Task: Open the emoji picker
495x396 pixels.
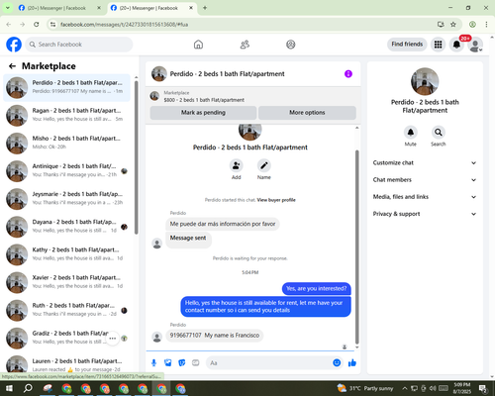Action: [x=337, y=363]
